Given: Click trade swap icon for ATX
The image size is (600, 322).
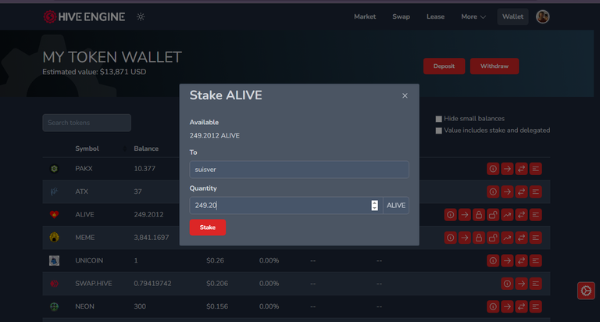Looking at the screenshot, I should pyautogui.click(x=521, y=191).
